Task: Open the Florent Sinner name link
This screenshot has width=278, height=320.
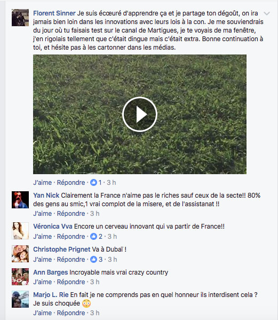Action: 54,13
